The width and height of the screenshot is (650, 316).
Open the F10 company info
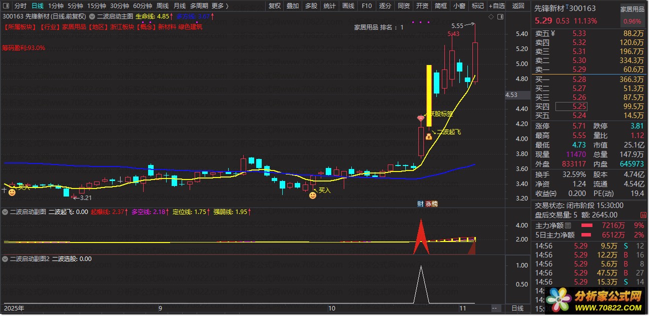point(366,6)
